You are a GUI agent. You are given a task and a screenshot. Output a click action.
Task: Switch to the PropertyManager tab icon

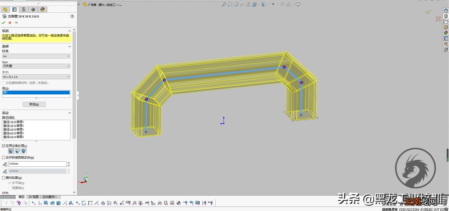15,9
